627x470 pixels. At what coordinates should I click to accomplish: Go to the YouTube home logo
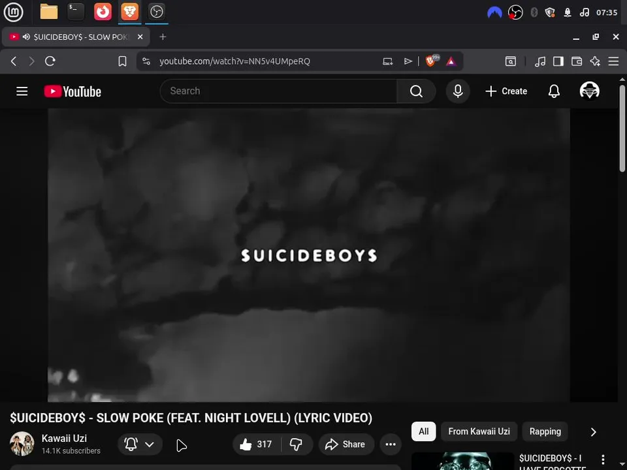click(72, 91)
